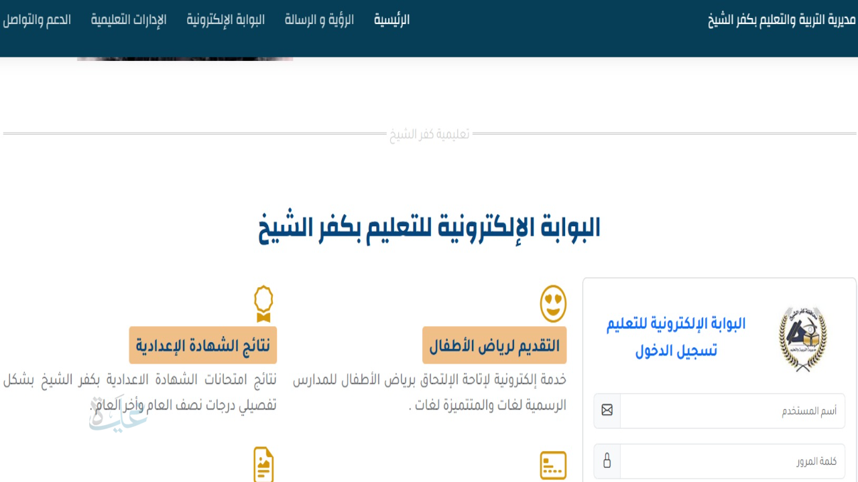Viewport: 858px width, 482px height.
Task: Open الإدارات التعليمية nav item
Action: (x=129, y=20)
